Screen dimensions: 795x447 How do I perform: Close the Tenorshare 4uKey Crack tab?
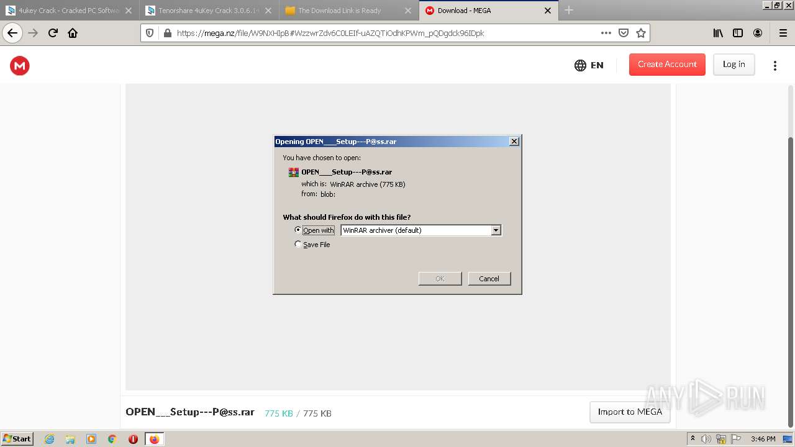point(268,11)
